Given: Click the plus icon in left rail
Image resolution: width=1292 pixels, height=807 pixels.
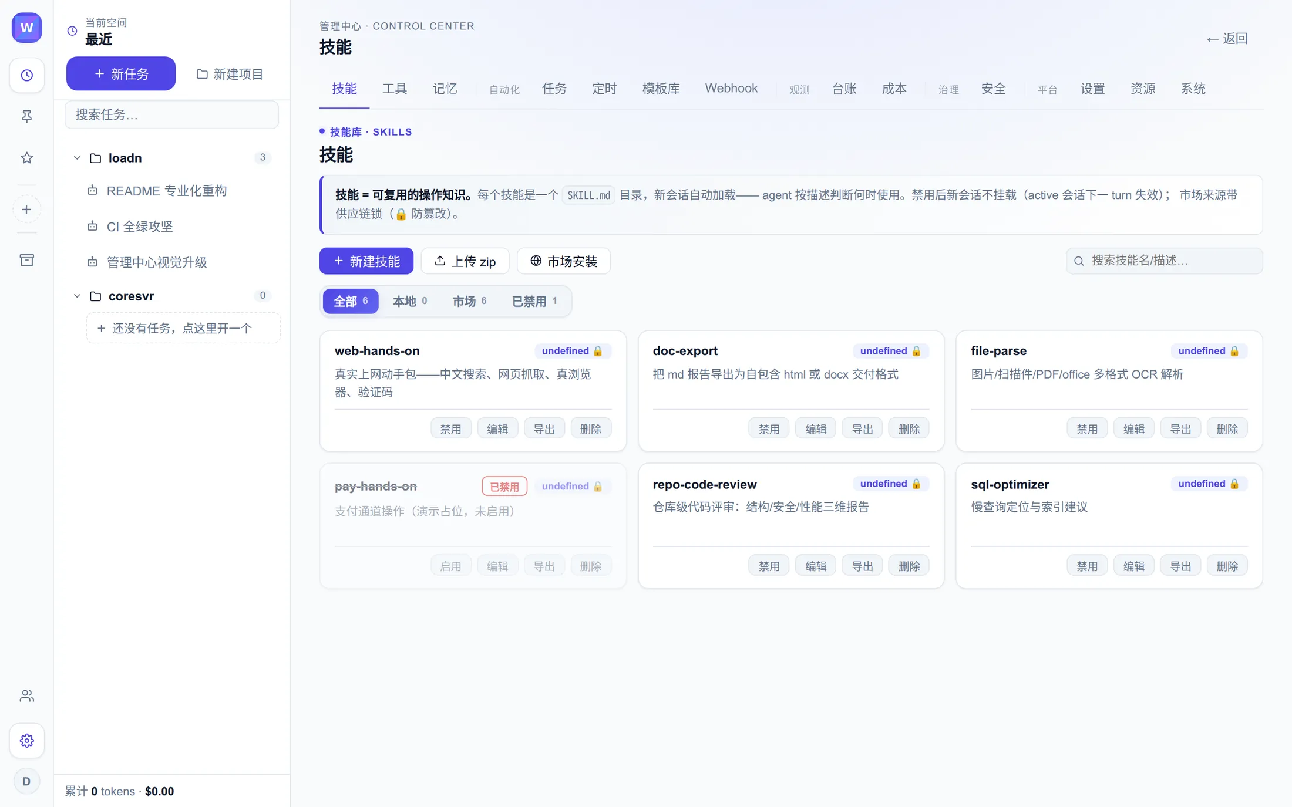Looking at the screenshot, I should tap(27, 210).
